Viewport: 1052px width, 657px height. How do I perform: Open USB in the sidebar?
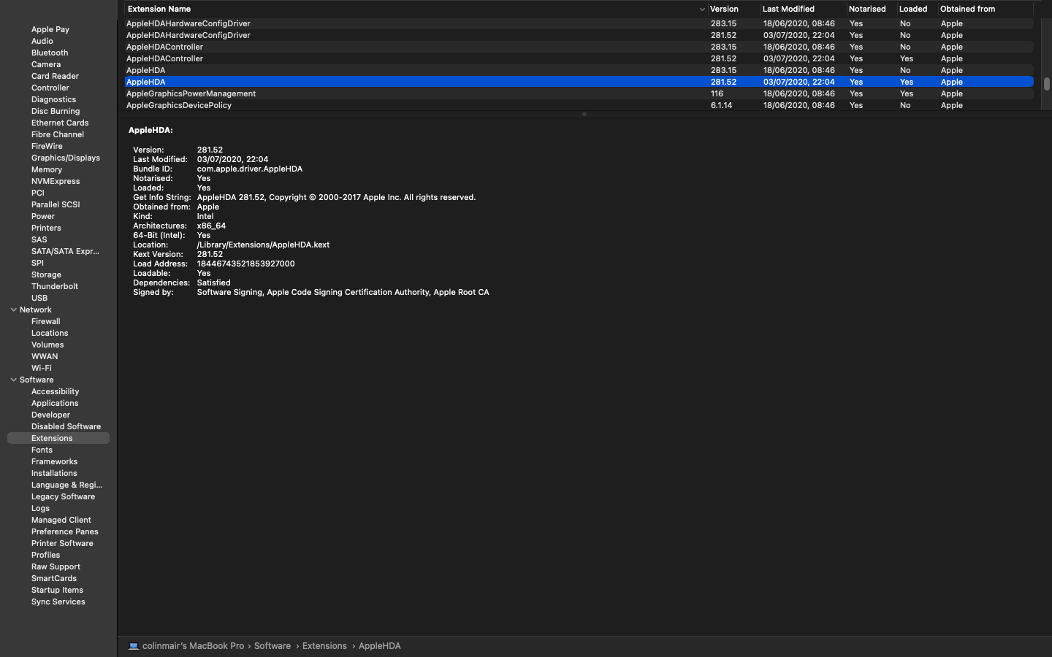(x=39, y=298)
